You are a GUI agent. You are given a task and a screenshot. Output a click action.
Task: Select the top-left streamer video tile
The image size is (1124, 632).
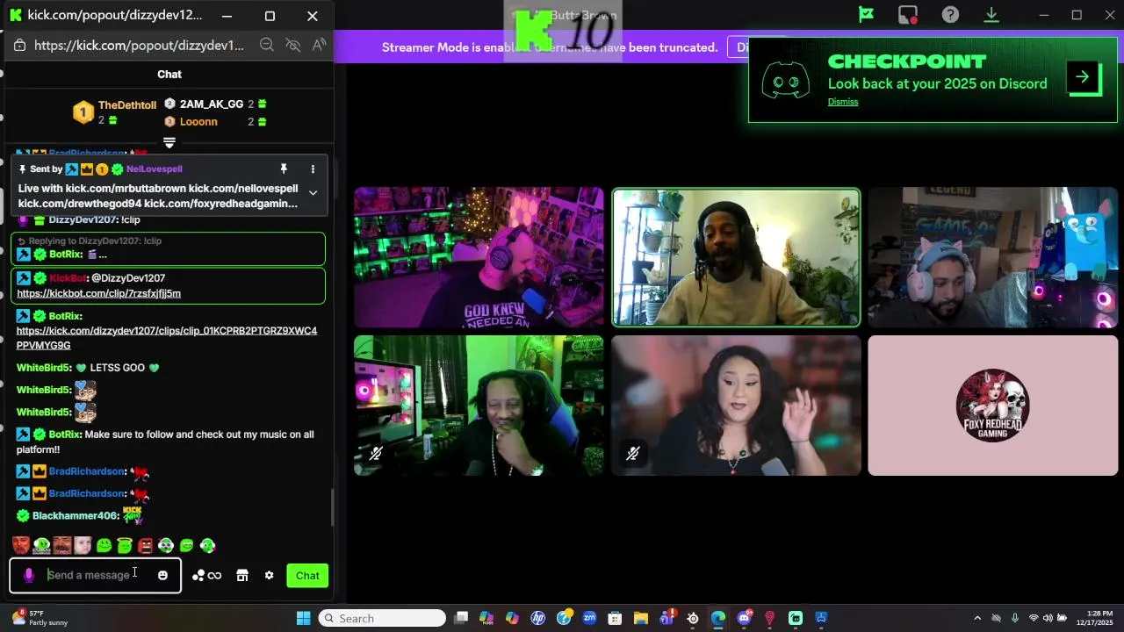click(x=479, y=257)
